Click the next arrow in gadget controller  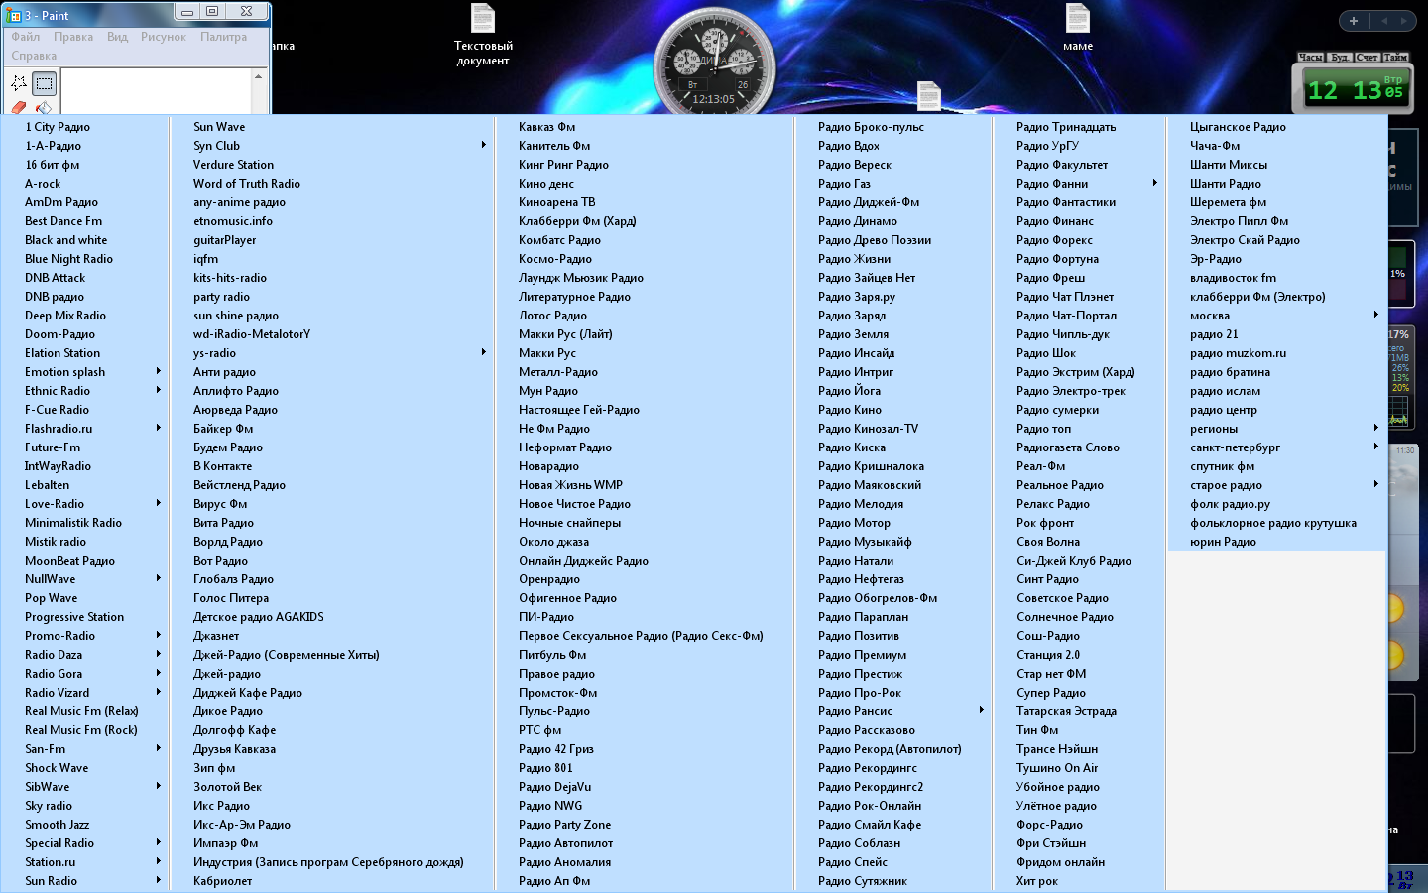click(1404, 20)
